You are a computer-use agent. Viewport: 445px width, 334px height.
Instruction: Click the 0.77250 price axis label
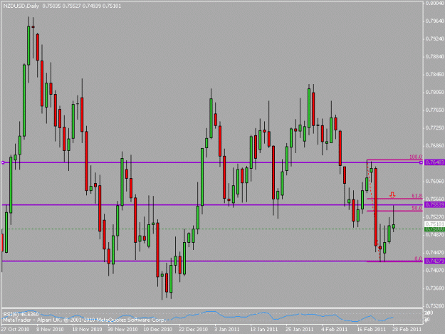click(434, 128)
